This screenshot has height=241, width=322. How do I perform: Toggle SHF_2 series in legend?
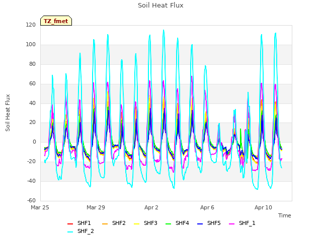click(x=80, y=231)
